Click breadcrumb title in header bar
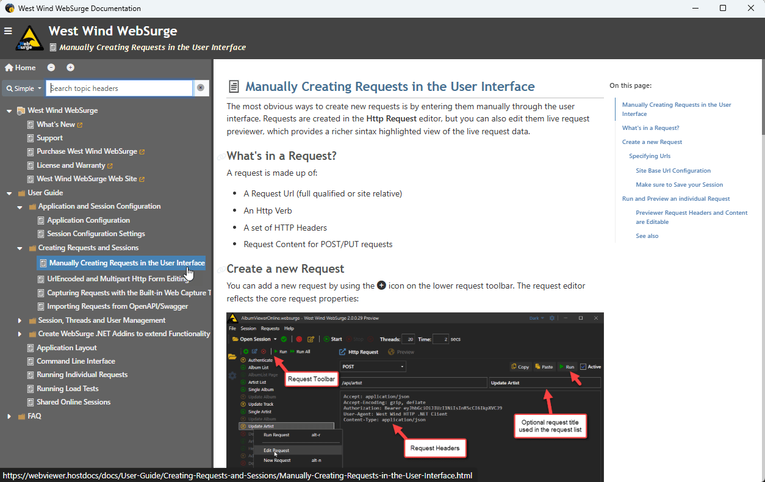 (x=153, y=47)
